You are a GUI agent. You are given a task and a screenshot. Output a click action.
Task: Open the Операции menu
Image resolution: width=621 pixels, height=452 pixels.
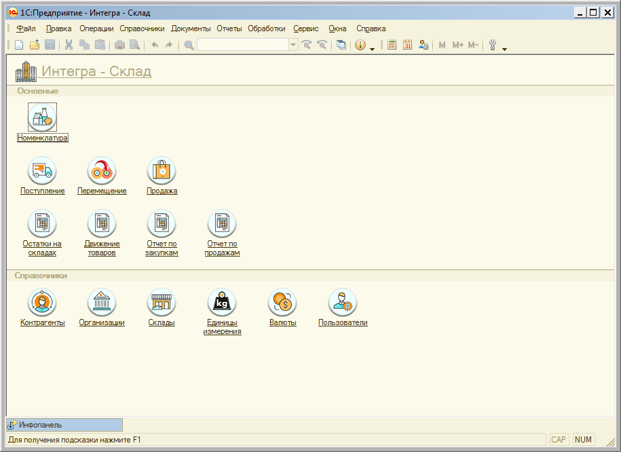point(96,29)
